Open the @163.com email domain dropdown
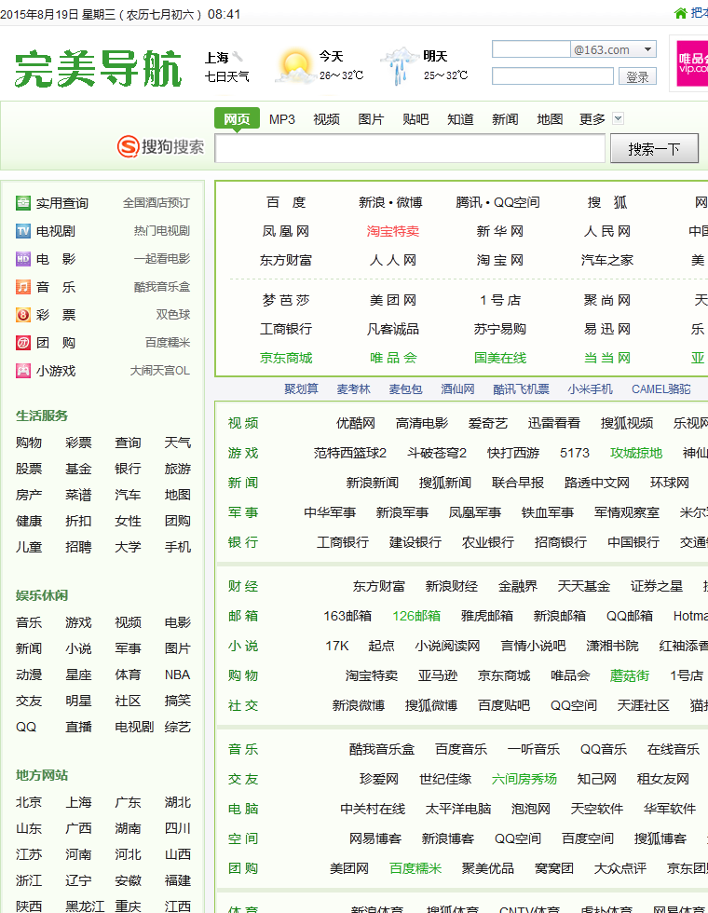The height and width of the screenshot is (913, 708). [613, 49]
